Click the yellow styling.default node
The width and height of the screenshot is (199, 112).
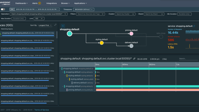[102, 43]
